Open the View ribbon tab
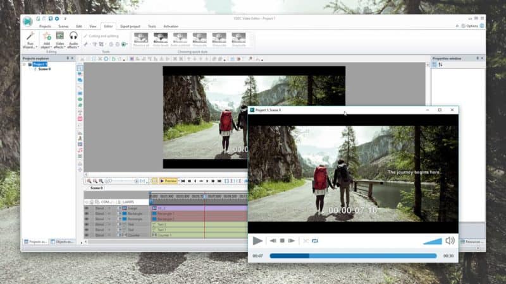Image resolution: width=506 pixels, height=284 pixels. pos(92,26)
